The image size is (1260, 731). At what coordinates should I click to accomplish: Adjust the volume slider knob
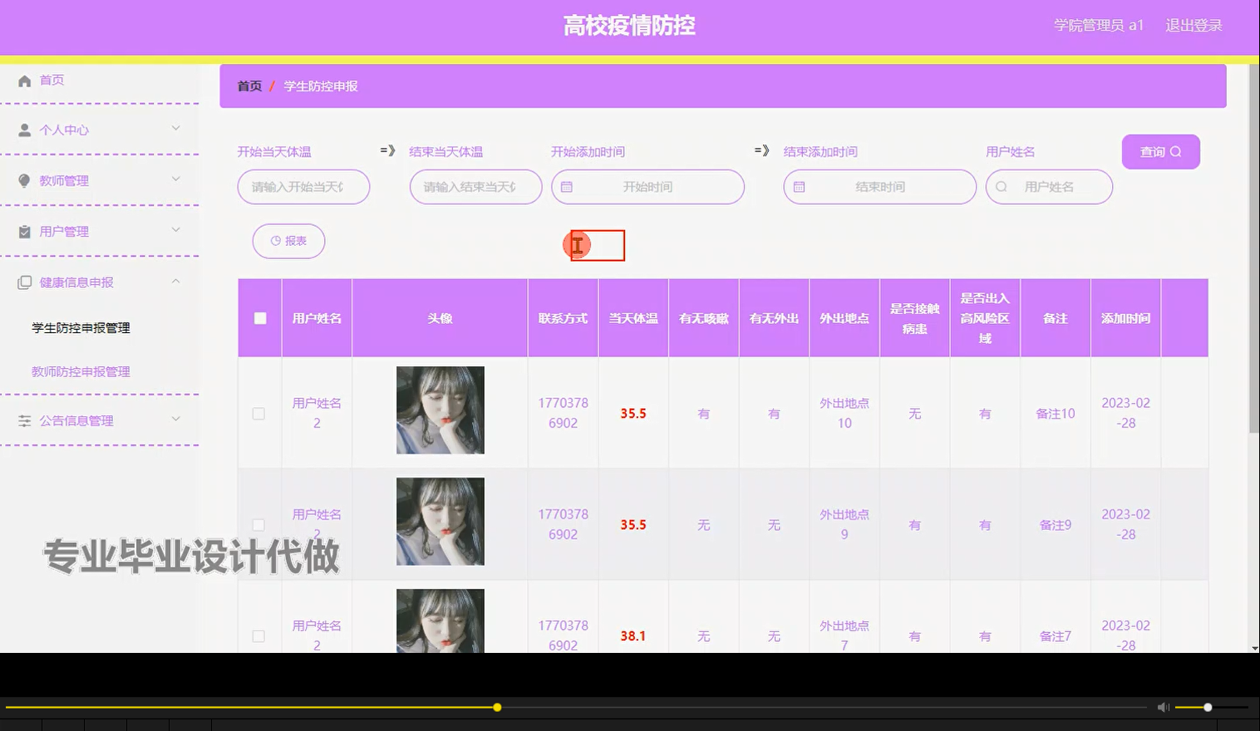1208,708
